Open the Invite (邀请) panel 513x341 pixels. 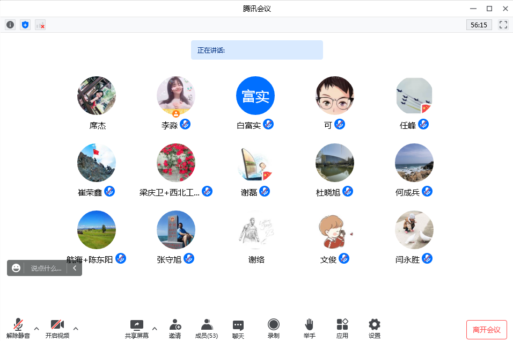click(x=175, y=329)
